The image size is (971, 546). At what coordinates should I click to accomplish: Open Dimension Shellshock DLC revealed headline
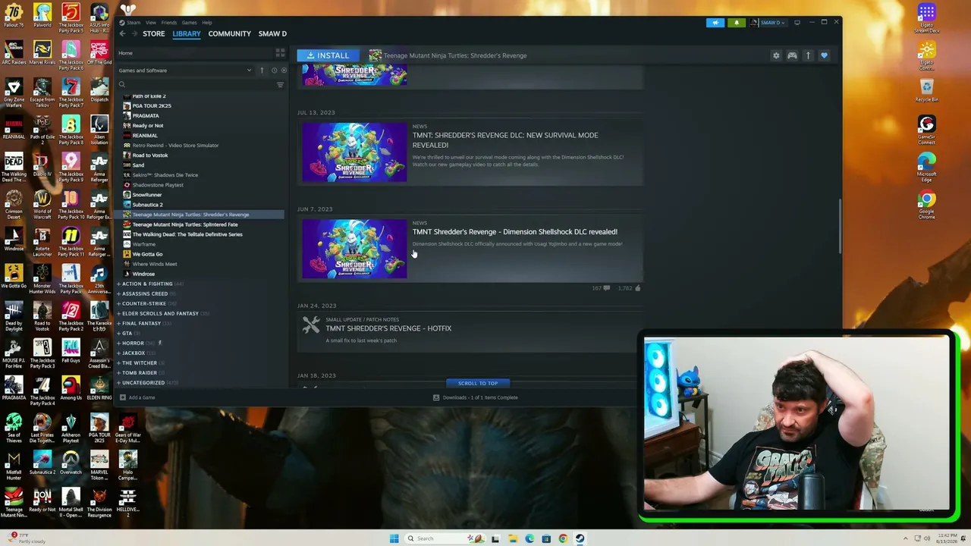514,232
